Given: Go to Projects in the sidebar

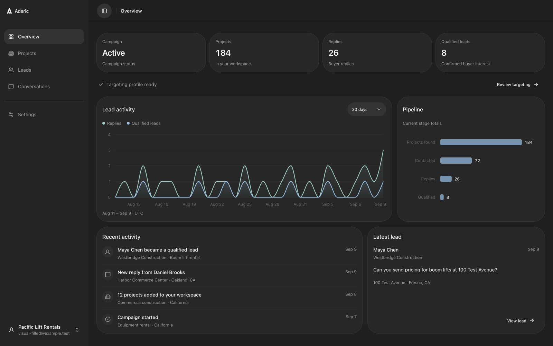Looking at the screenshot, I should click(x=44, y=53).
